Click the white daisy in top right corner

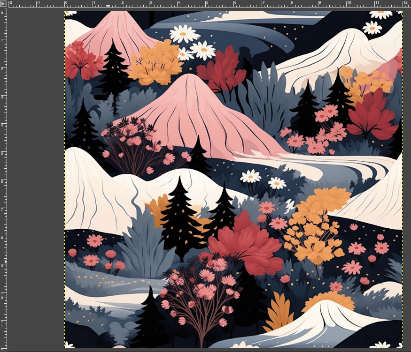tap(372, 27)
